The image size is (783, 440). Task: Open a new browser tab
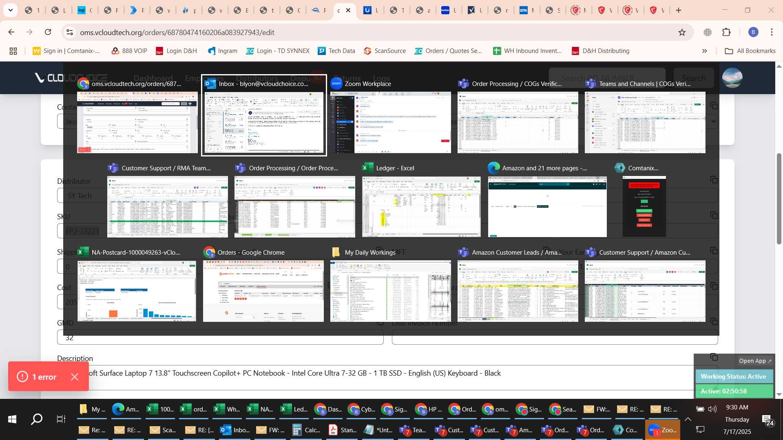click(679, 10)
